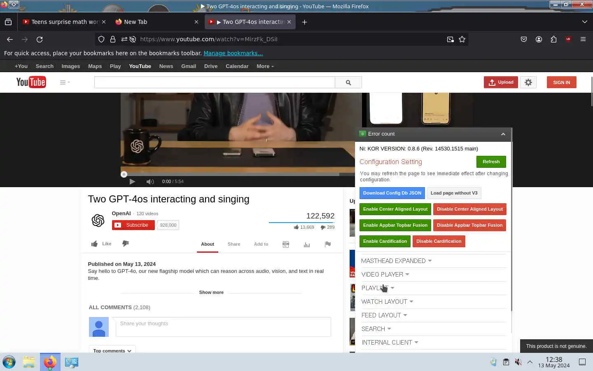Click the YouTube search field
The image size is (593, 371).
point(215,82)
